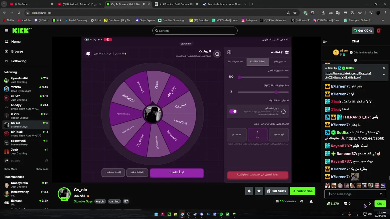Click Show Less in Following list
The width and height of the screenshot is (390, 219).
(x=42, y=169)
